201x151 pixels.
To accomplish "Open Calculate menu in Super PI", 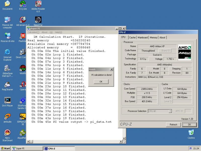I will (x=33, y=32).
